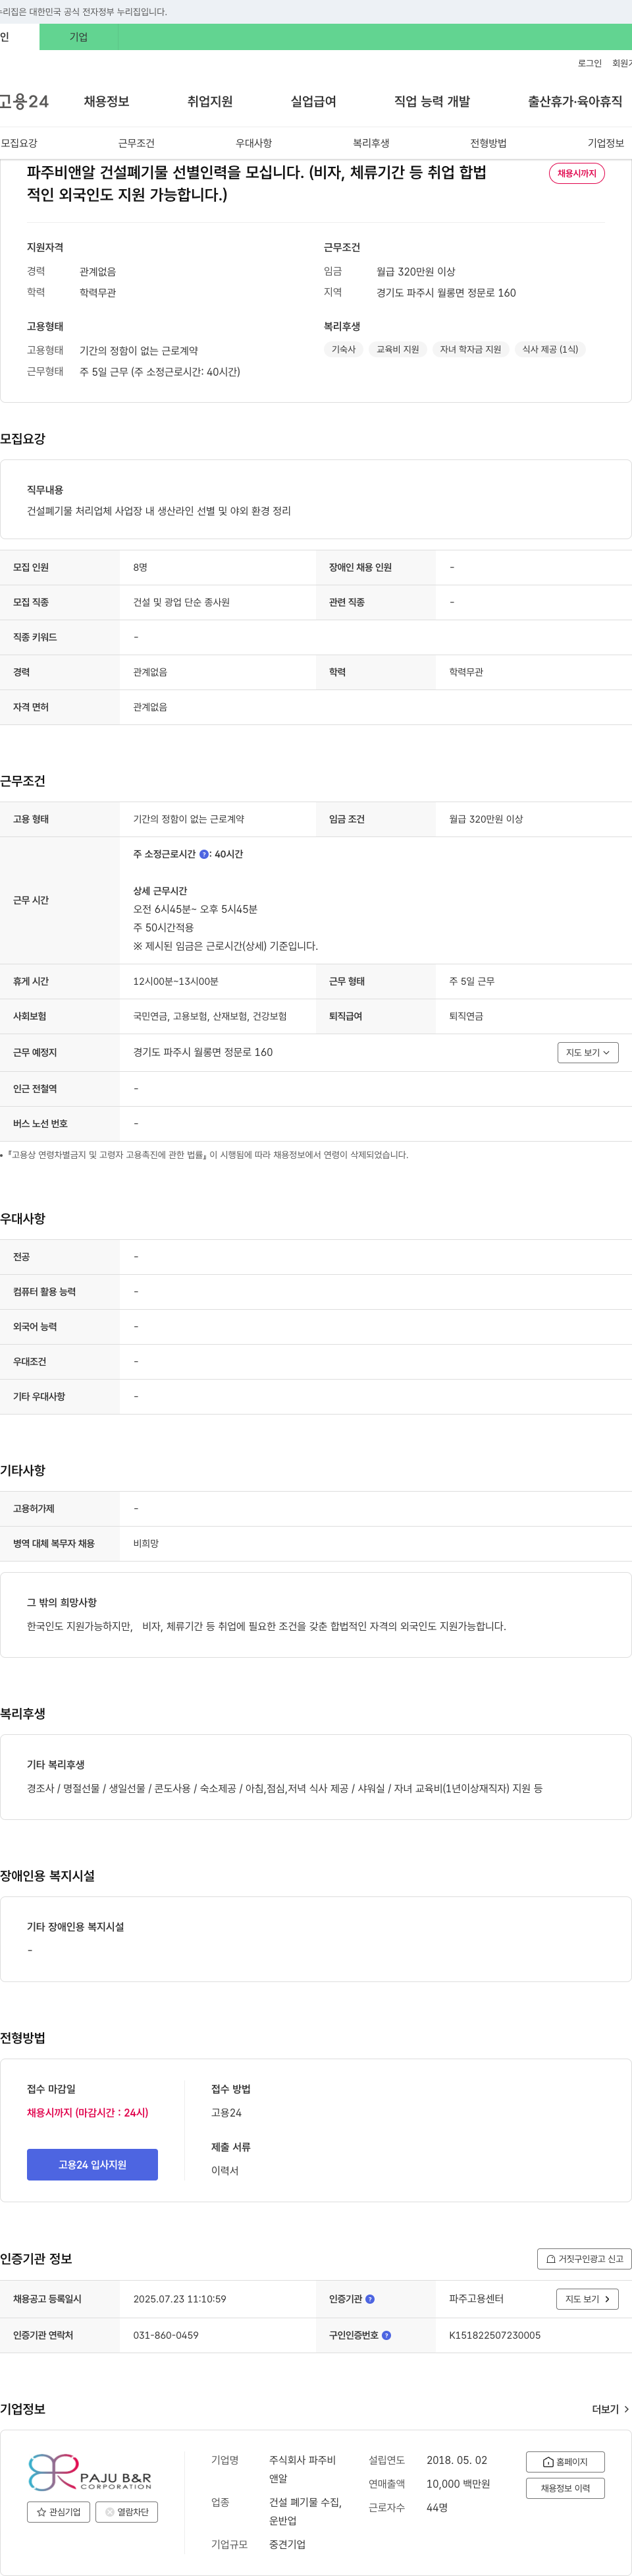632x2576 pixels.
Task: Open the 실업급여 menu
Action: click(x=313, y=101)
